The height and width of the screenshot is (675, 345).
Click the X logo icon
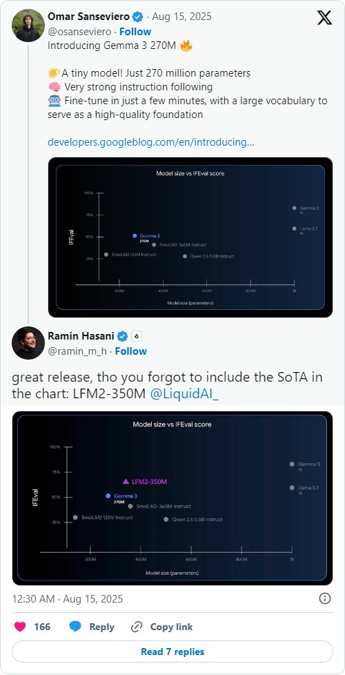click(324, 18)
